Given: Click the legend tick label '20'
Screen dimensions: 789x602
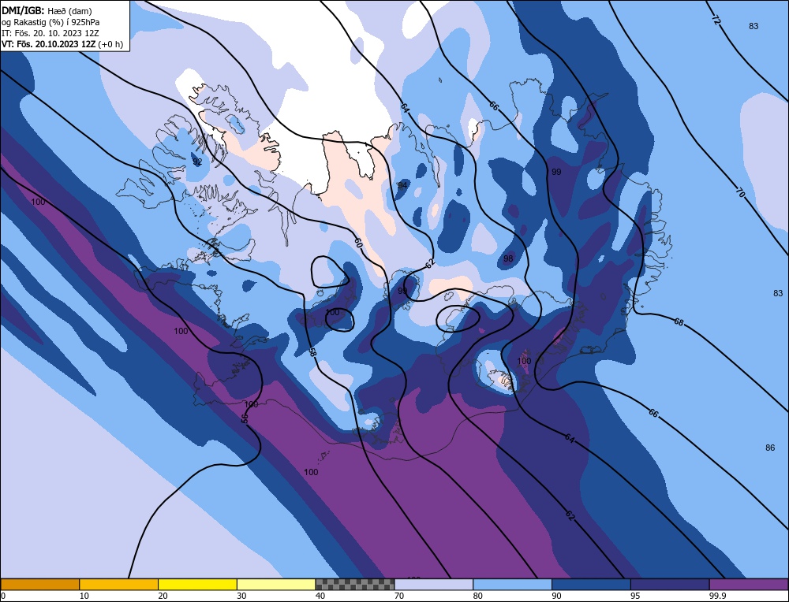Looking at the screenshot, I should 163,596.
